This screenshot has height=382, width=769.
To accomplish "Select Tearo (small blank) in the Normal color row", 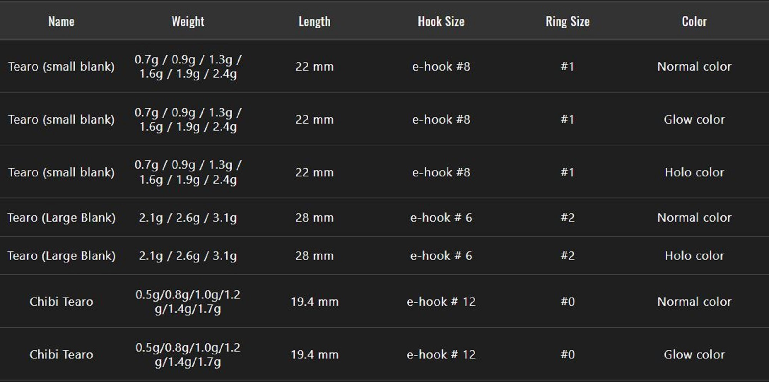I will tap(61, 66).
